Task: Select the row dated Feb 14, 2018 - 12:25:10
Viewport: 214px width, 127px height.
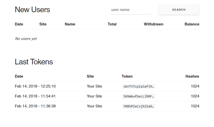Action: point(35,86)
